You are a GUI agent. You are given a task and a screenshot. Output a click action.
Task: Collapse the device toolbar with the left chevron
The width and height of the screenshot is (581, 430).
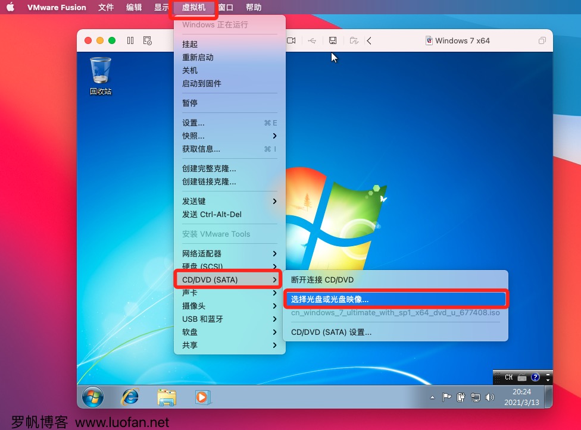pyautogui.click(x=369, y=40)
